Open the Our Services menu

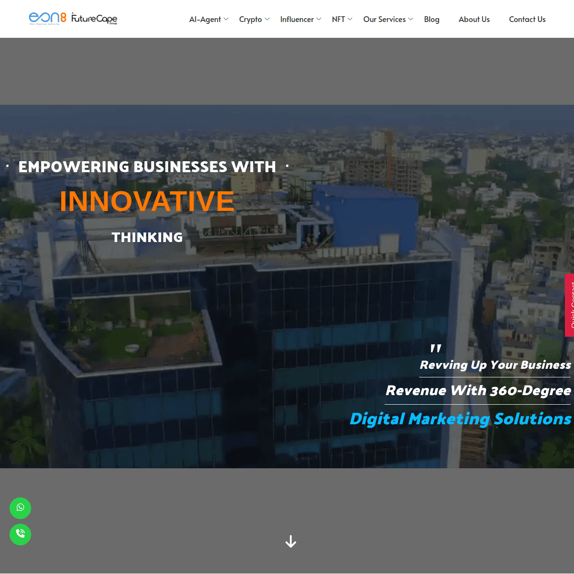[x=384, y=19]
